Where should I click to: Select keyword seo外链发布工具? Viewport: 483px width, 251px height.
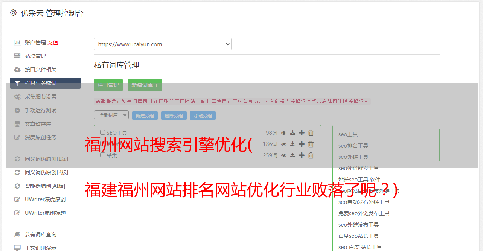coord(358,225)
